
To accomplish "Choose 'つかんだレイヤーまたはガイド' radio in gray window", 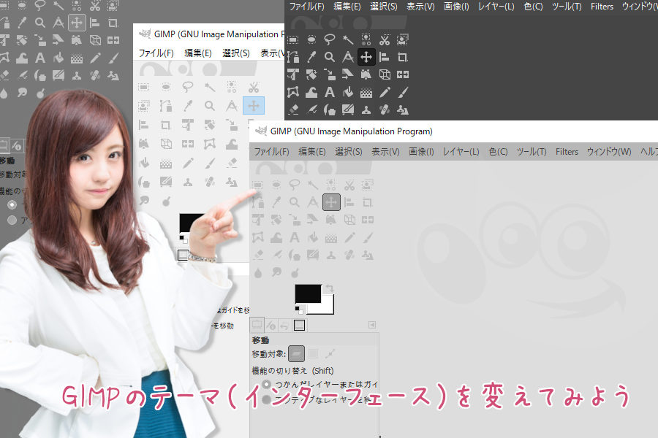I will pyautogui.click(x=266, y=384).
